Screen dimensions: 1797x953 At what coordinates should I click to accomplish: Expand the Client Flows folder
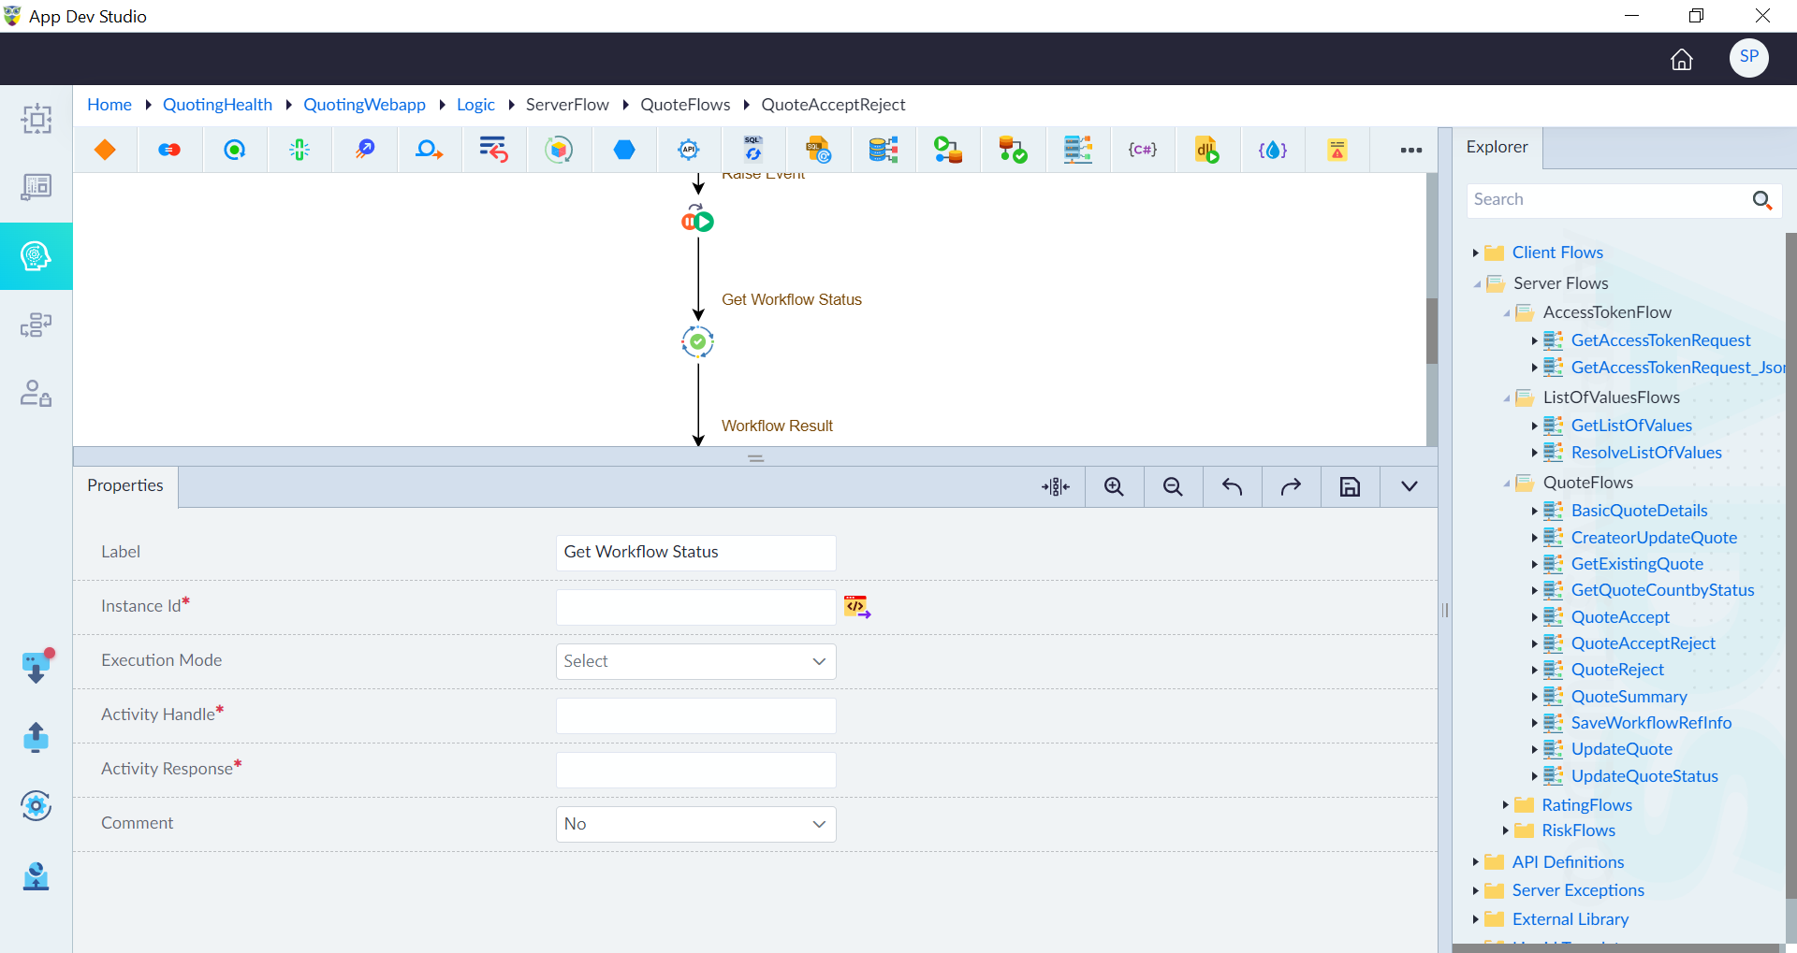click(x=1475, y=253)
